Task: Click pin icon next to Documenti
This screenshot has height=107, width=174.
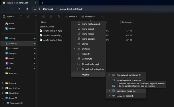Action: (x=35, y=48)
